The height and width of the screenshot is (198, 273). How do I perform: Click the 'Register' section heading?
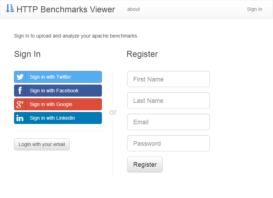tap(142, 54)
